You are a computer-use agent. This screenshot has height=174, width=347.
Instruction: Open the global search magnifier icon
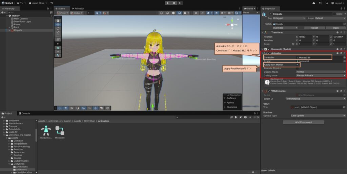tap(327, 3)
